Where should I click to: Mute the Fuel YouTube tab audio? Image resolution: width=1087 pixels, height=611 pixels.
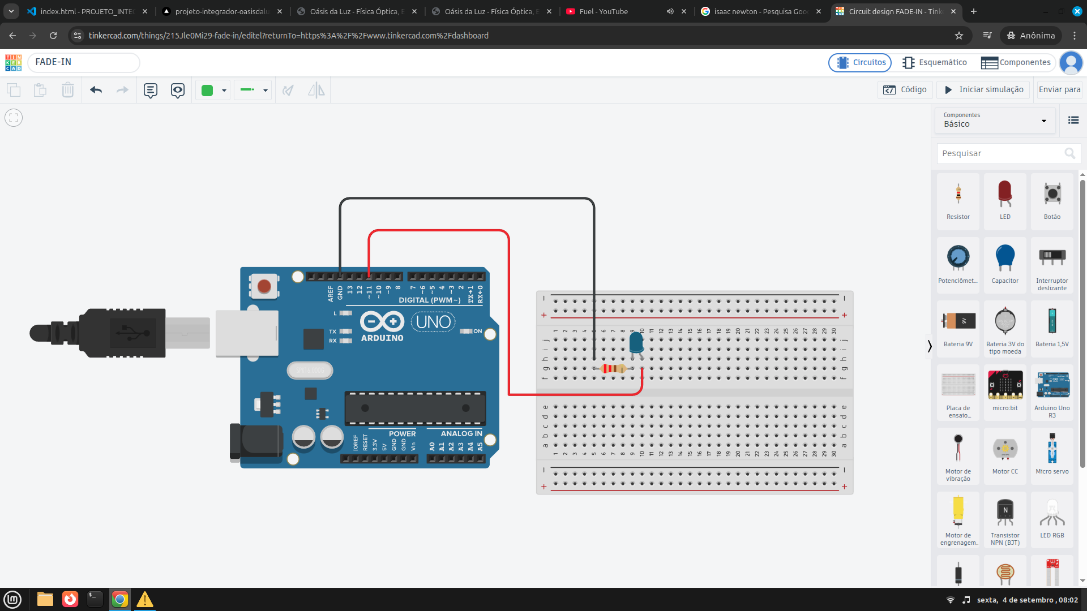coord(670,11)
